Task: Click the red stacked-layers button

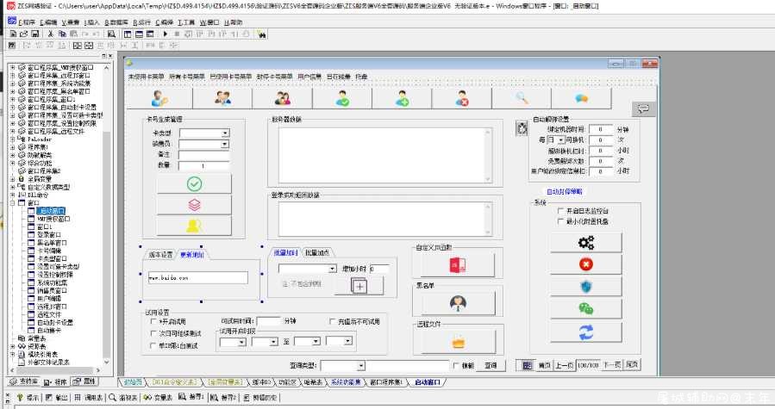Action: pos(194,205)
